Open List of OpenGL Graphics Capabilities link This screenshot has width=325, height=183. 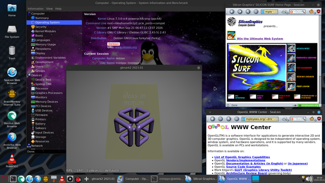point(242,157)
